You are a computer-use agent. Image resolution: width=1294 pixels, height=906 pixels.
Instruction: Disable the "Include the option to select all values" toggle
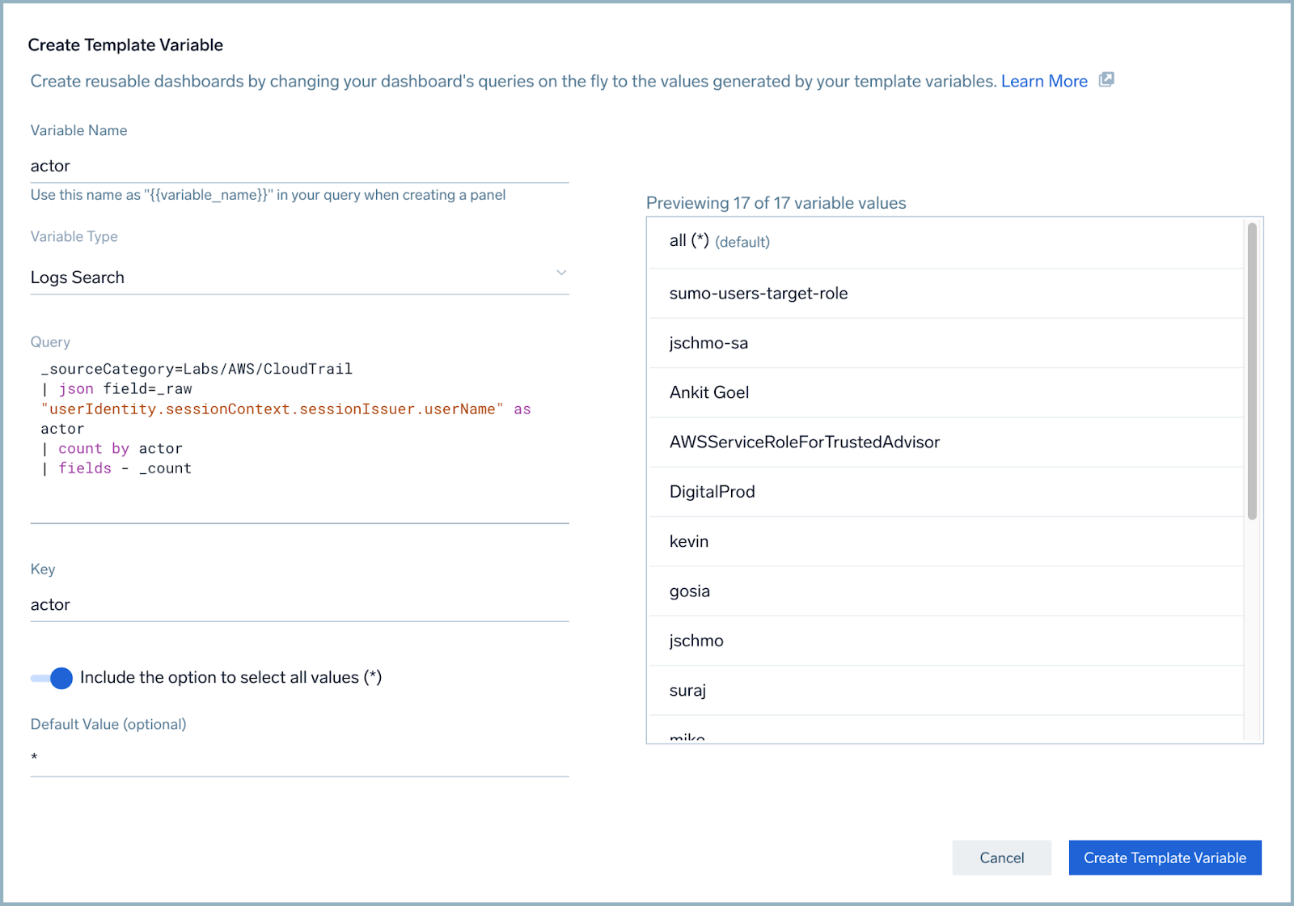[52, 678]
